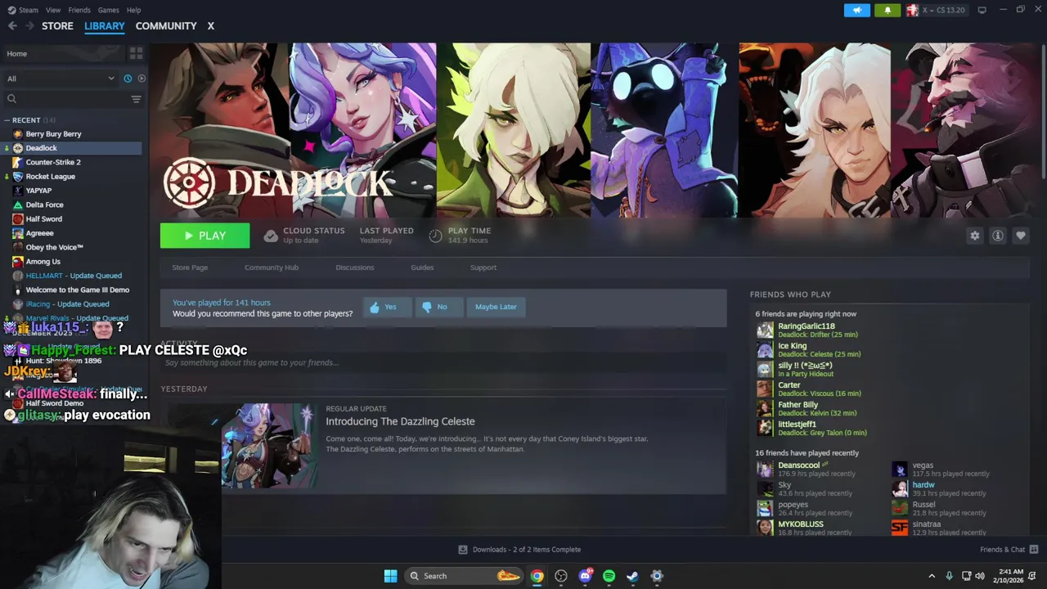Click the forward navigation arrow
Image resolution: width=1047 pixels, height=589 pixels.
(29, 26)
